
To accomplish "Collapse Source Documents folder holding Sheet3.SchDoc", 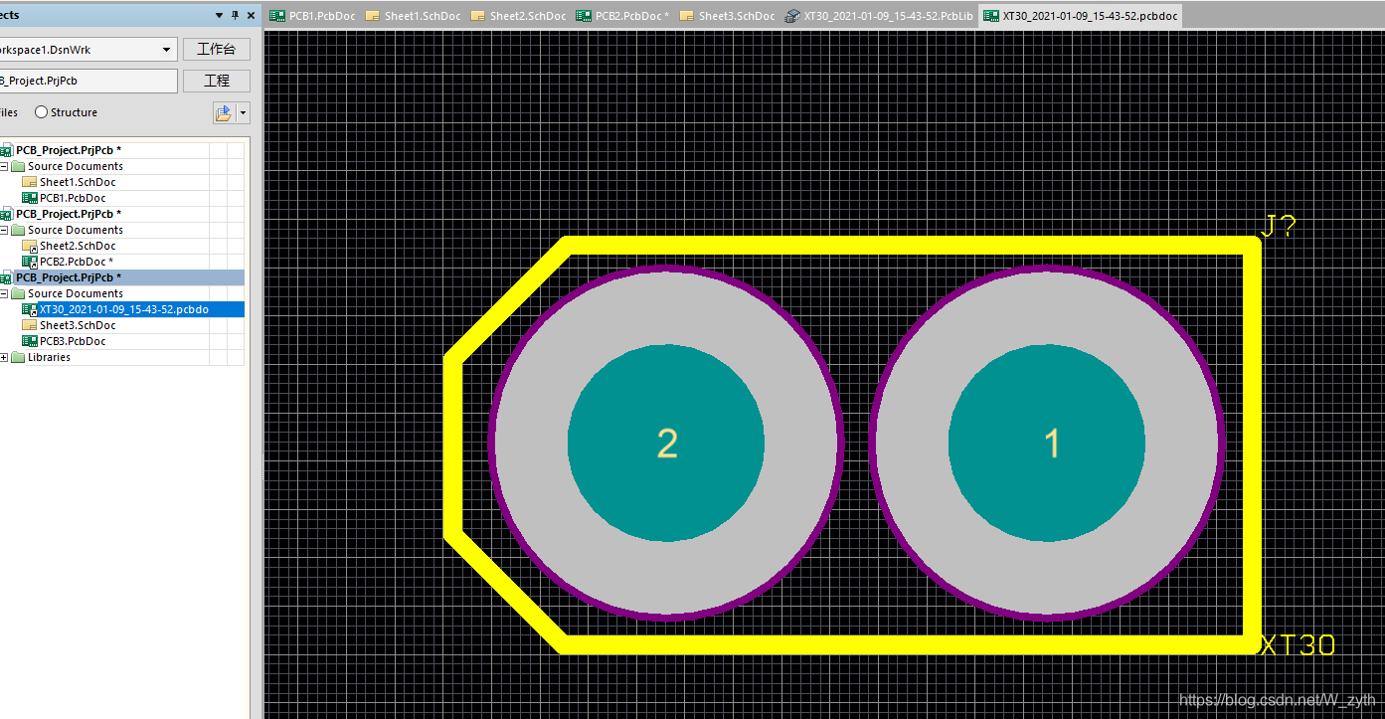I will (x=4, y=293).
